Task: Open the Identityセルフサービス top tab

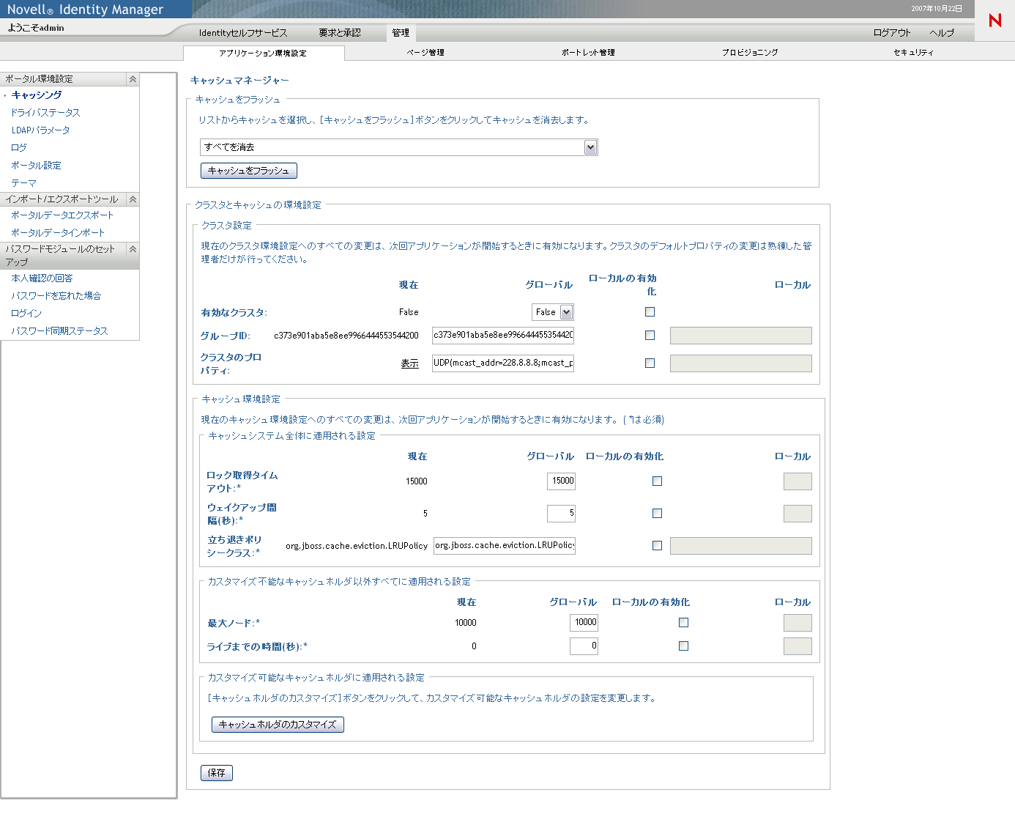Action: tap(243, 33)
